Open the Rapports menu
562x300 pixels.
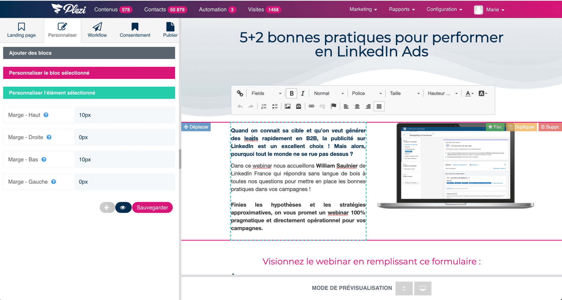point(402,9)
